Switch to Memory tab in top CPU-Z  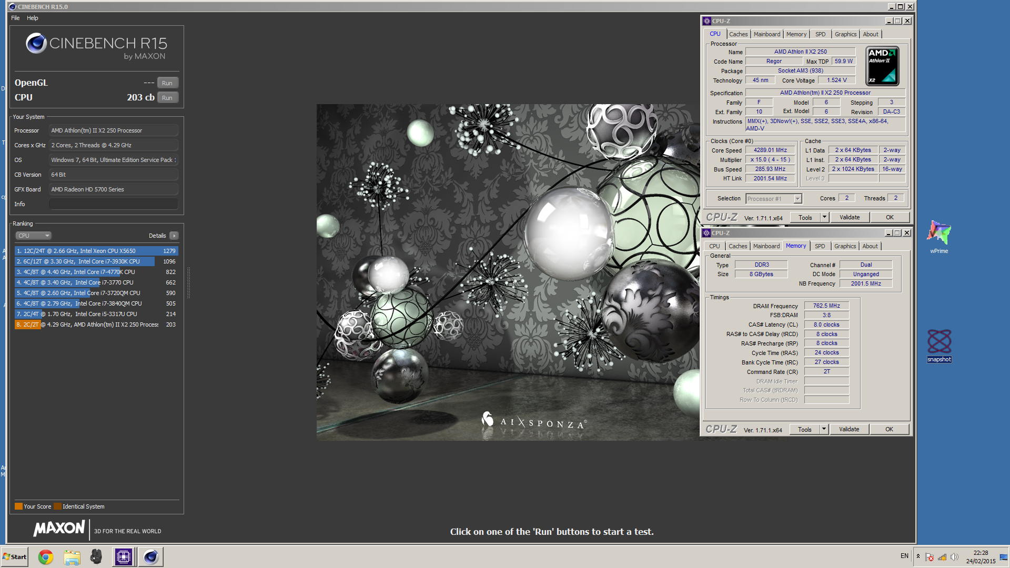[x=796, y=34]
